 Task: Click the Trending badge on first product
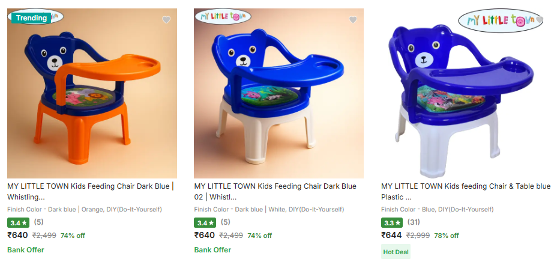(32, 18)
